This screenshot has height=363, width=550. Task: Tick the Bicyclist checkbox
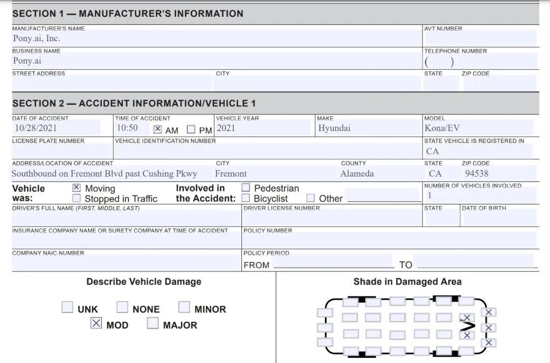click(x=246, y=198)
